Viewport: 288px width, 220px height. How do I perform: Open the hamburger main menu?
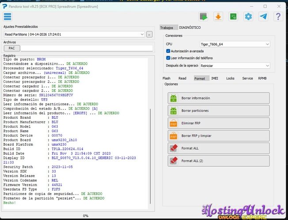pyautogui.click(x=8, y=17)
